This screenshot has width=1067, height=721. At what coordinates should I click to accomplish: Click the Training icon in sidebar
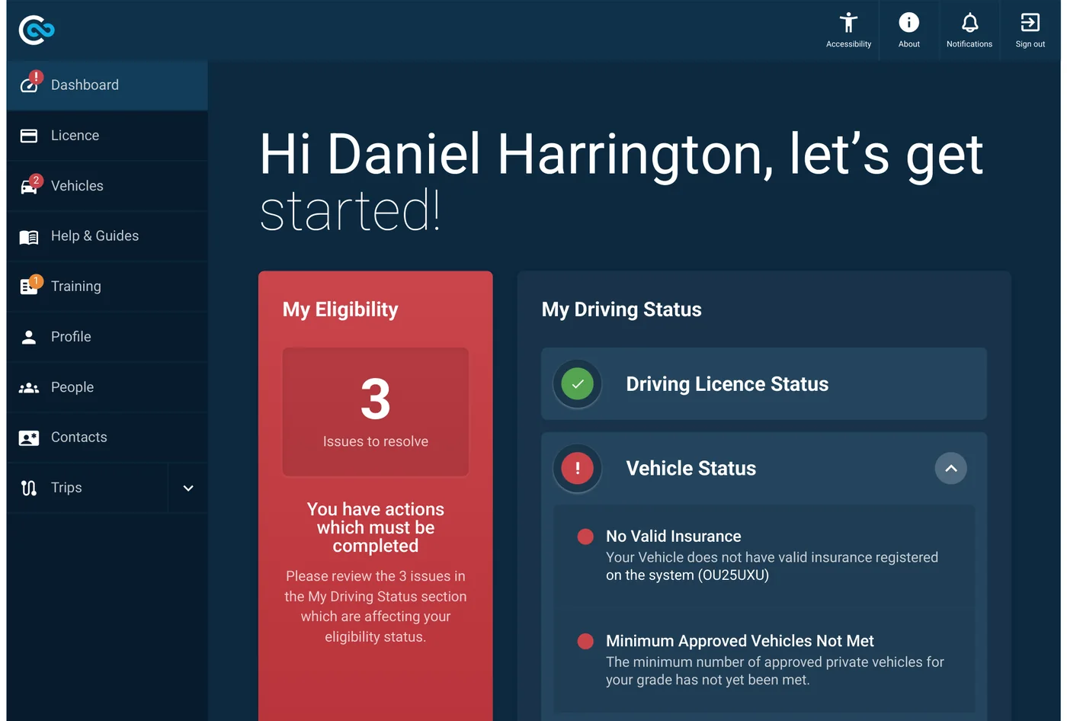pos(29,287)
